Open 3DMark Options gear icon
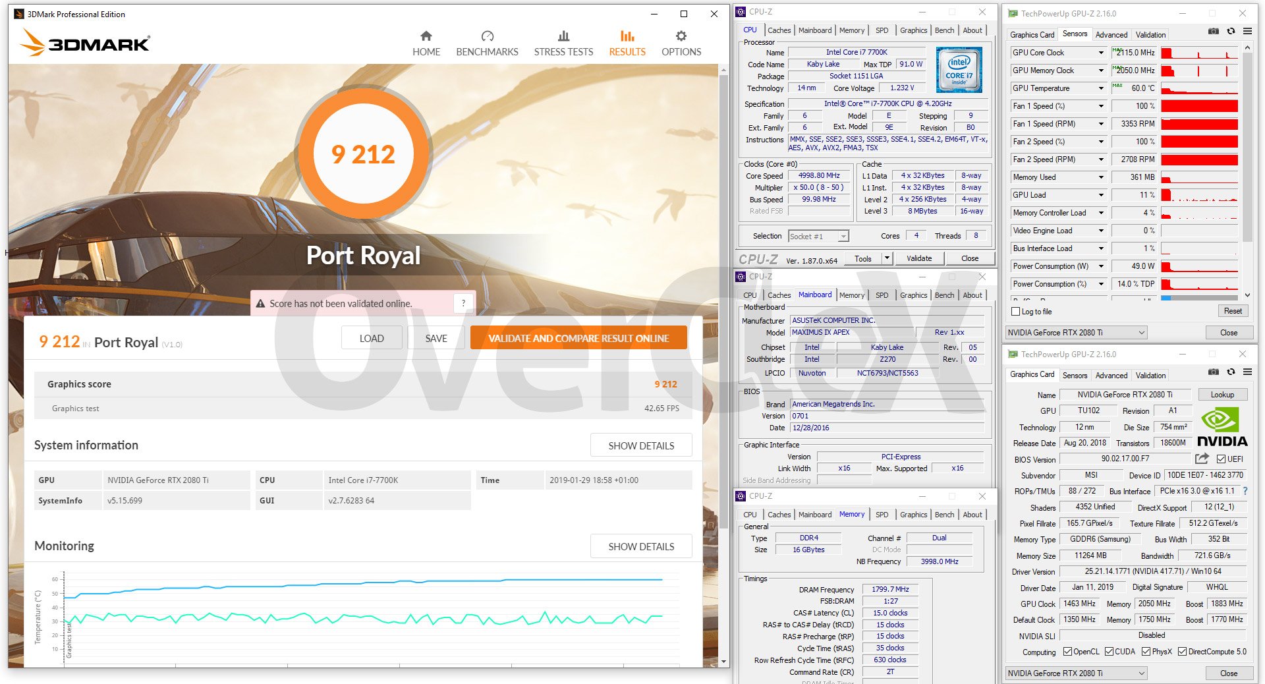1265x684 pixels. (681, 37)
